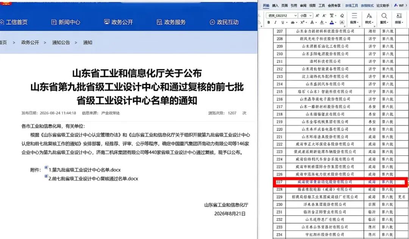Image resolution: width=409 pixels, height=239 pixels.
Task: Open the 表格工具 ribbon tab
Action: (x=351, y=5)
